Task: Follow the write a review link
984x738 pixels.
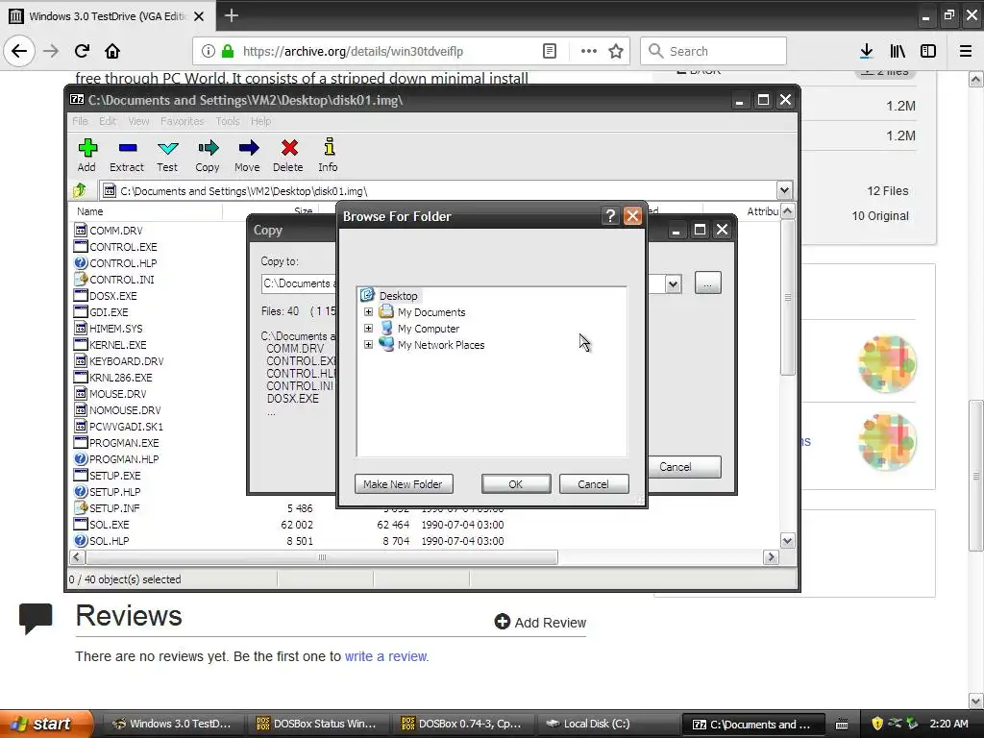Action: [x=386, y=656]
